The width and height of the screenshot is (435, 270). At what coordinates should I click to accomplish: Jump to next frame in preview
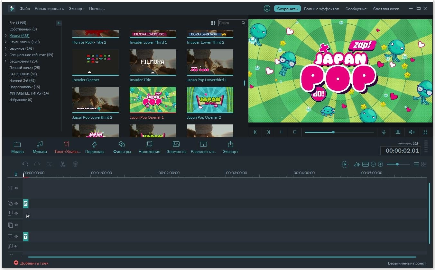268,132
